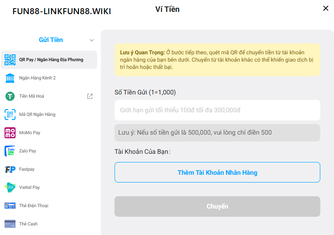334x235 pixels.
Task: Open the external link icon beside Tiền Mã Hoá
Action: tap(90, 96)
